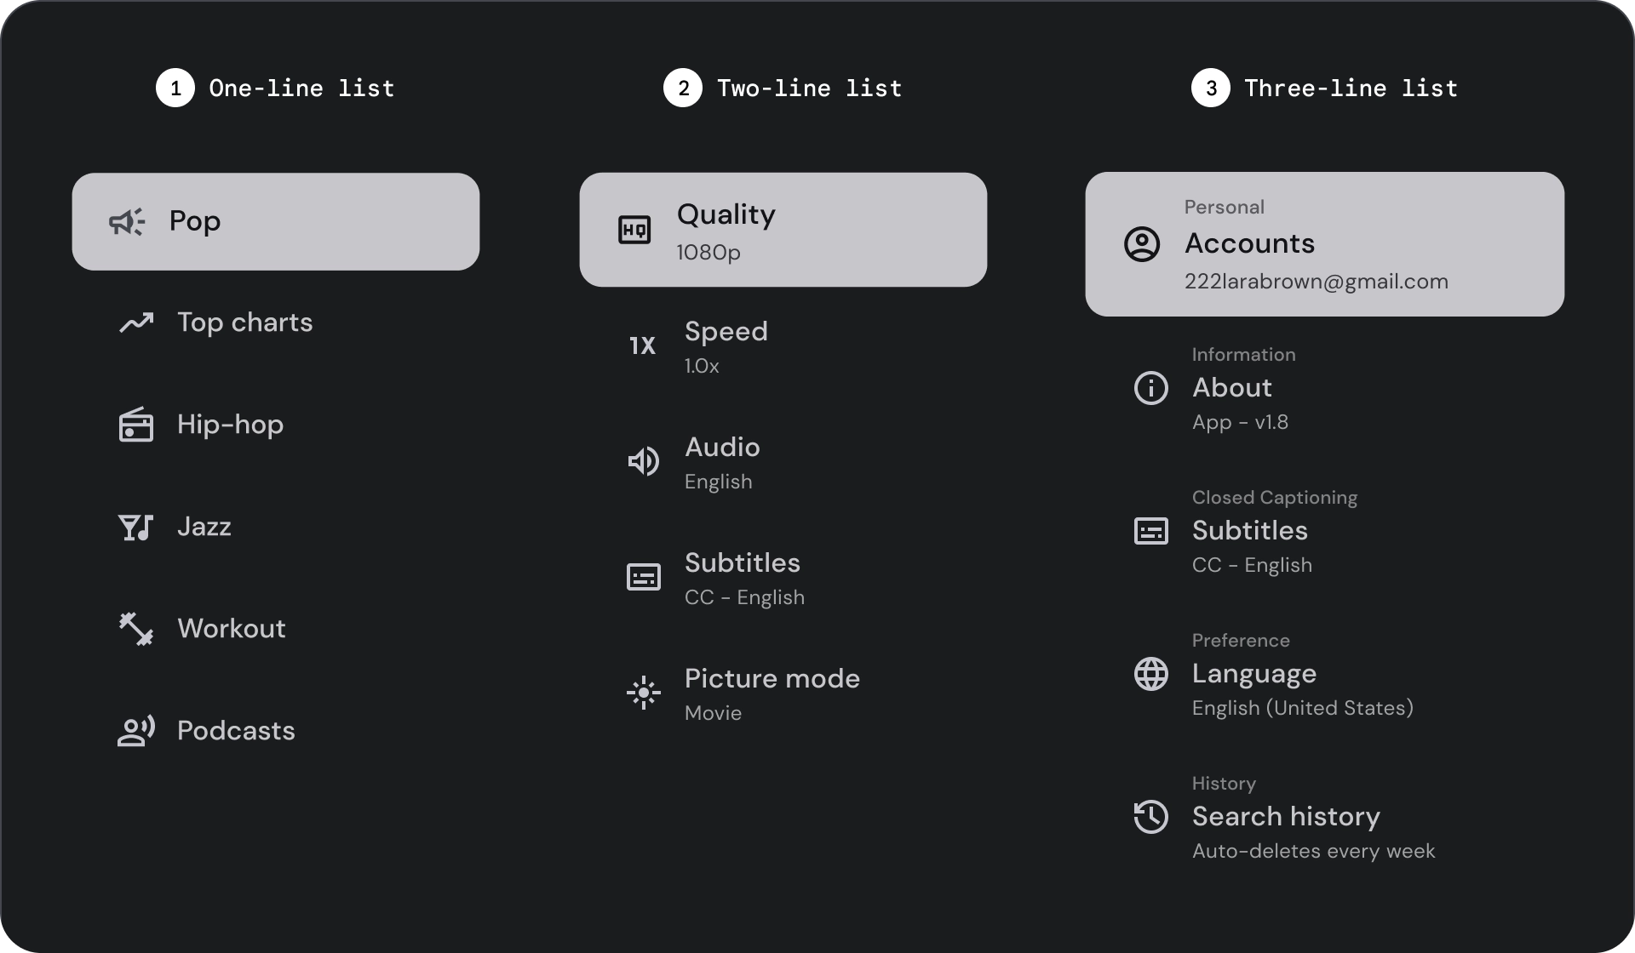Screen dimensions: 1635x953
Task: Select the Pop music category icon
Action: [x=129, y=221]
